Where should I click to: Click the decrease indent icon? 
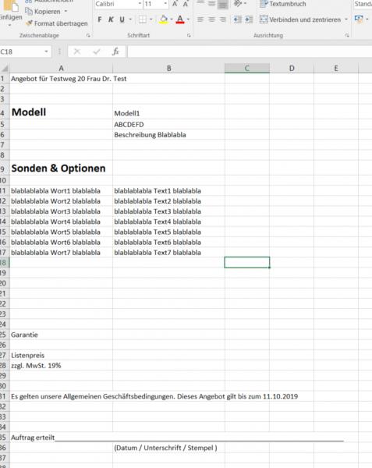(237, 19)
